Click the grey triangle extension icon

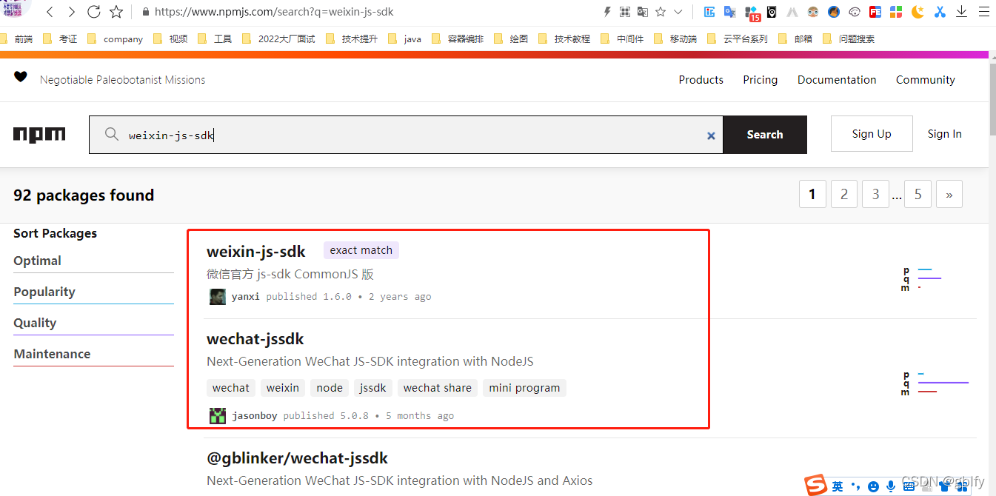tap(792, 12)
